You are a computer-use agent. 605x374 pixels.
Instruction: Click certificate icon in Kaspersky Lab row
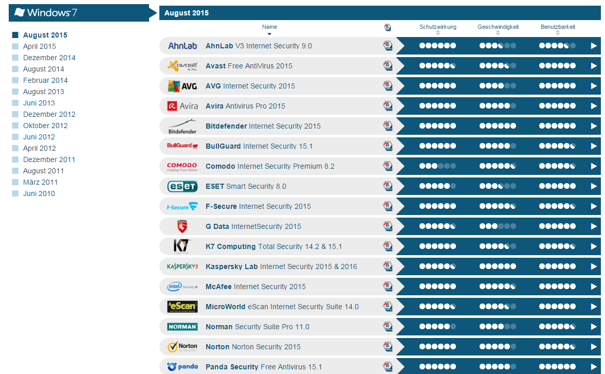pos(388,266)
